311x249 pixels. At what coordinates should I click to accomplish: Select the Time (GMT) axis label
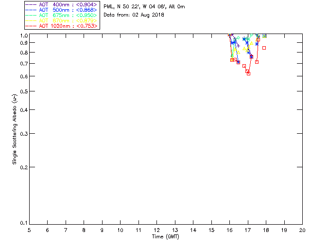coord(166,237)
